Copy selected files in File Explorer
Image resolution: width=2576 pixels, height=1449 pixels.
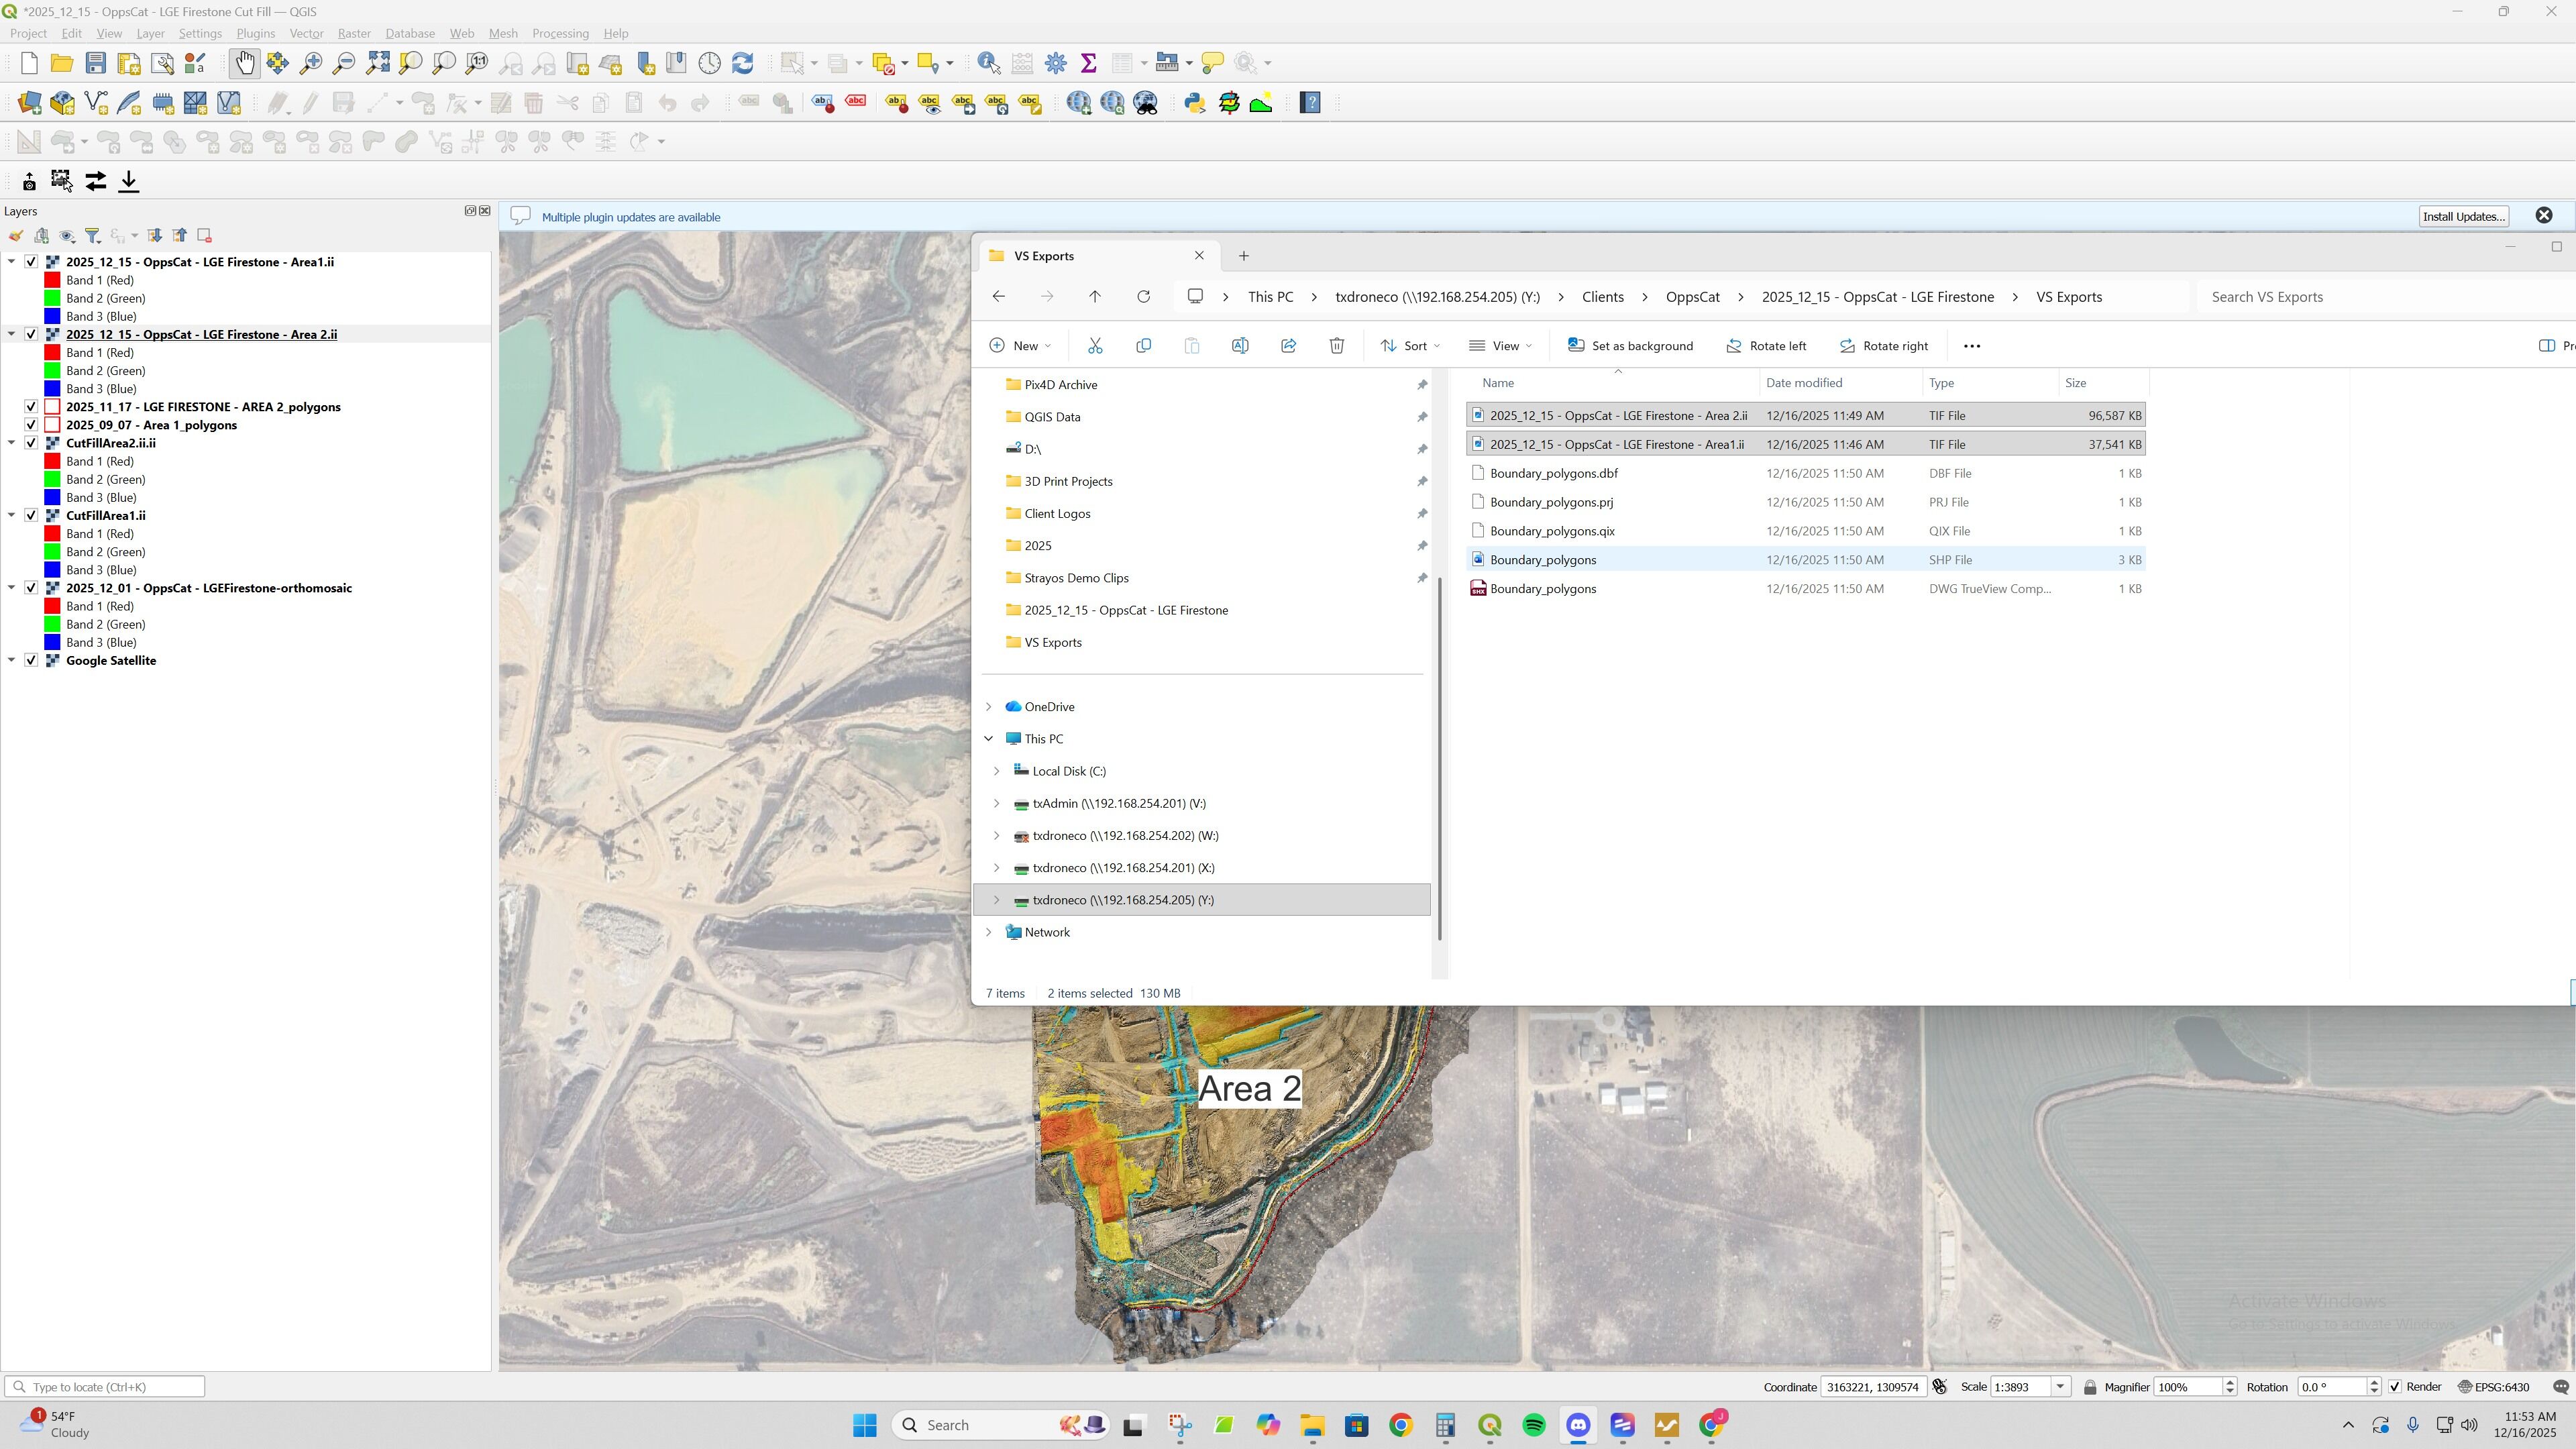(x=1143, y=346)
